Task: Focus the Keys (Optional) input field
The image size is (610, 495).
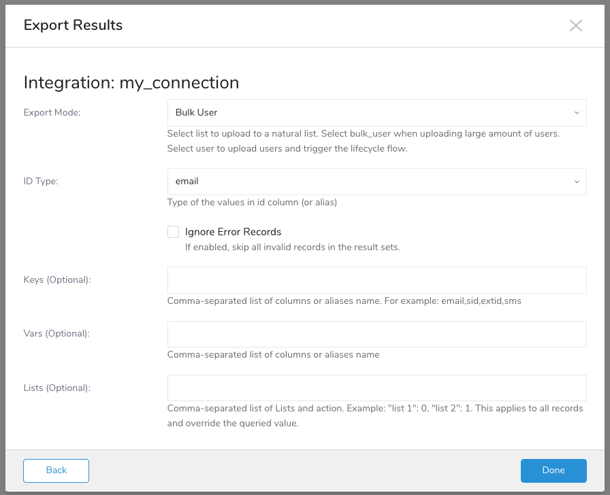Action: click(x=376, y=280)
